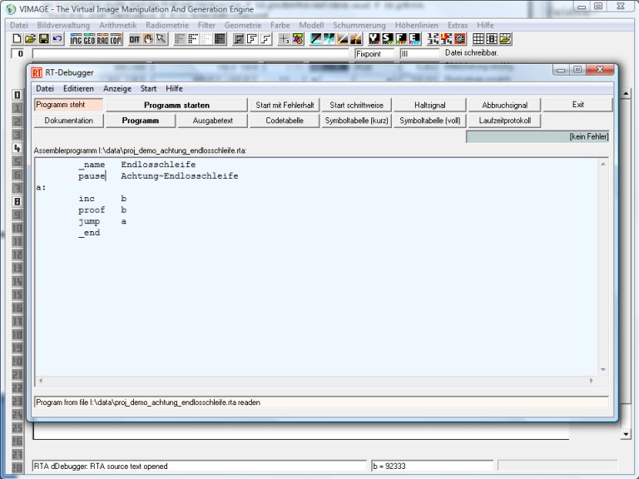Open the Schummerung menu in VIMAGE
The image size is (639, 479).
point(359,25)
